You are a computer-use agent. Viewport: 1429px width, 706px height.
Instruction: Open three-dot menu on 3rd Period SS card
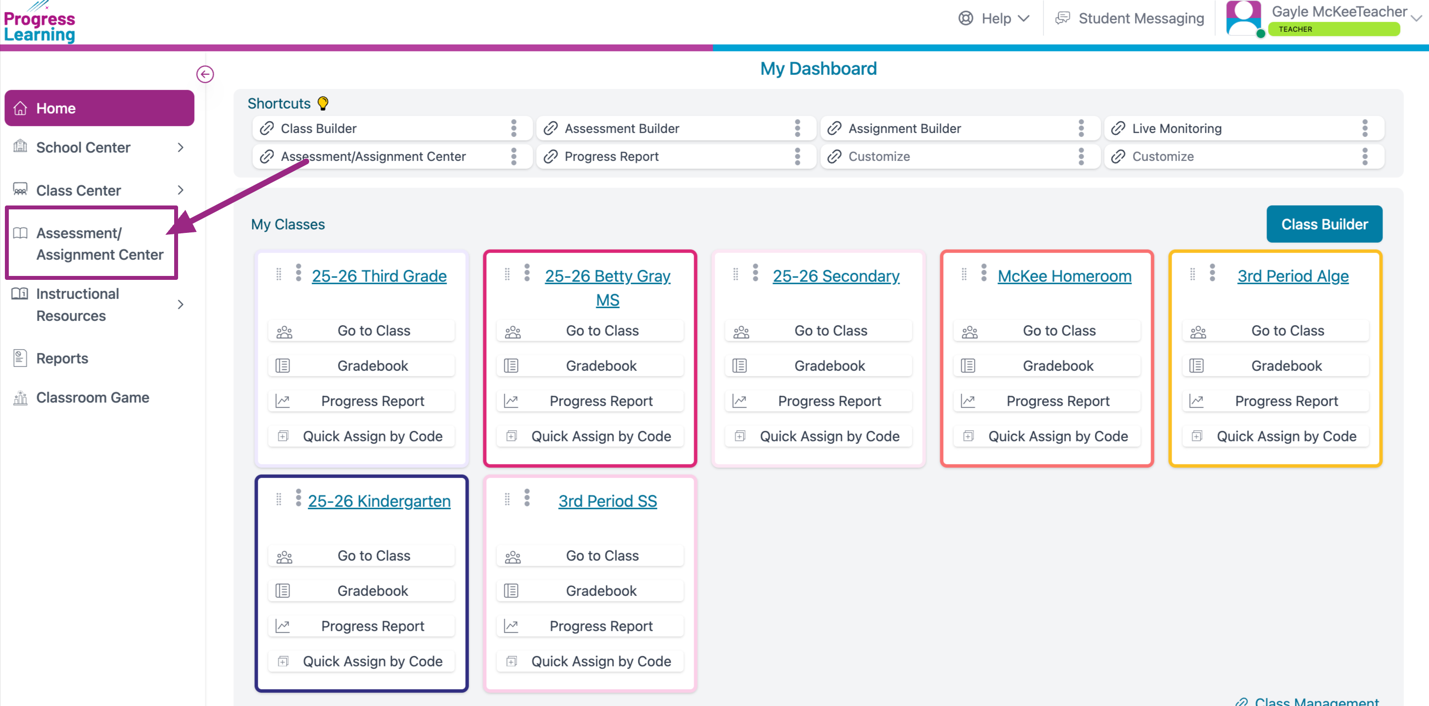[x=526, y=498]
